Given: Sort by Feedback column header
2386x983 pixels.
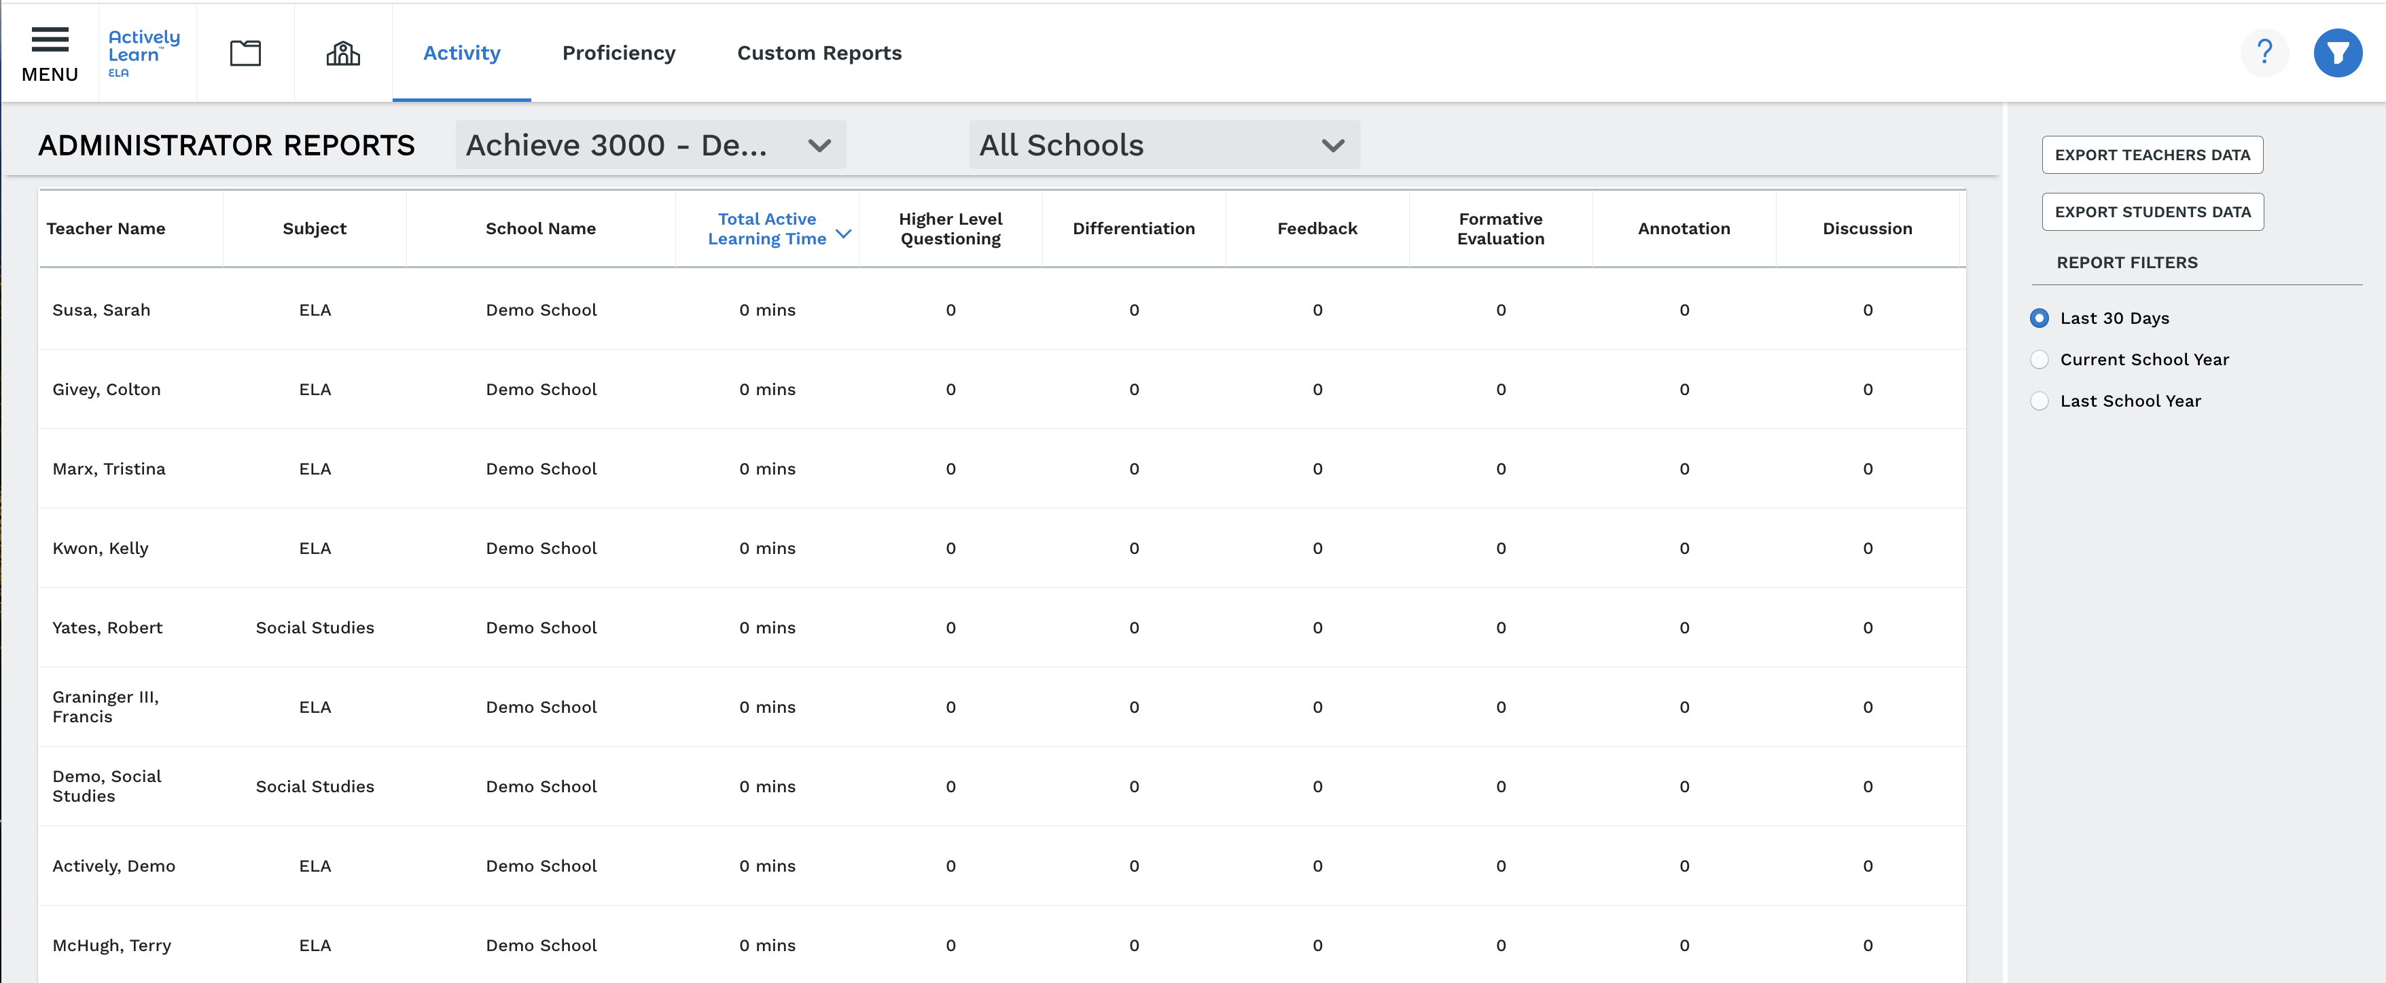Looking at the screenshot, I should (1317, 229).
